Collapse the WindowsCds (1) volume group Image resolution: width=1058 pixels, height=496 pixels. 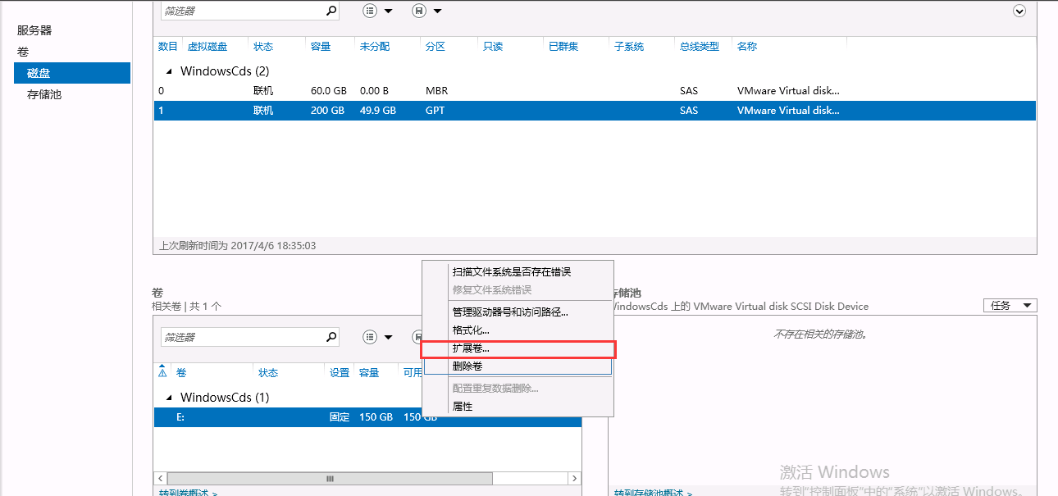pos(170,398)
